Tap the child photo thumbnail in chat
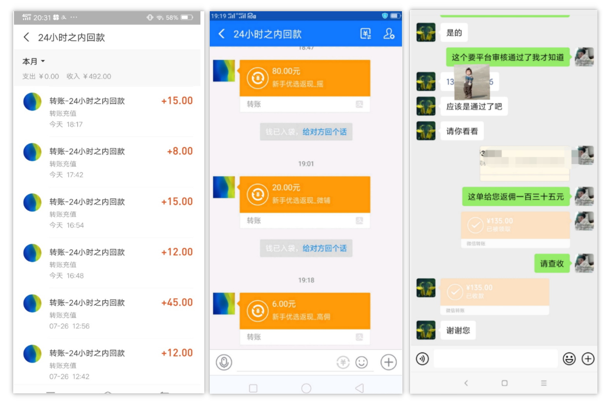This screenshot has width=604, height=405. pyautogui.click(x=471, y=82)
